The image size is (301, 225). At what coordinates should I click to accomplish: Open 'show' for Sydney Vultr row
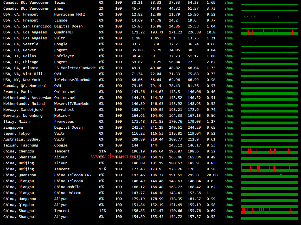(229, 139)
